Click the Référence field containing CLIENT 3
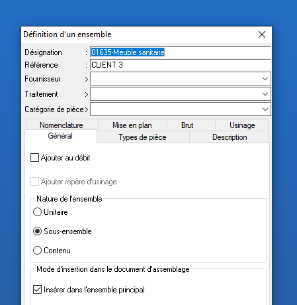Image resolution: width=297 pixels, height=305 pixels. click(181, 65)
